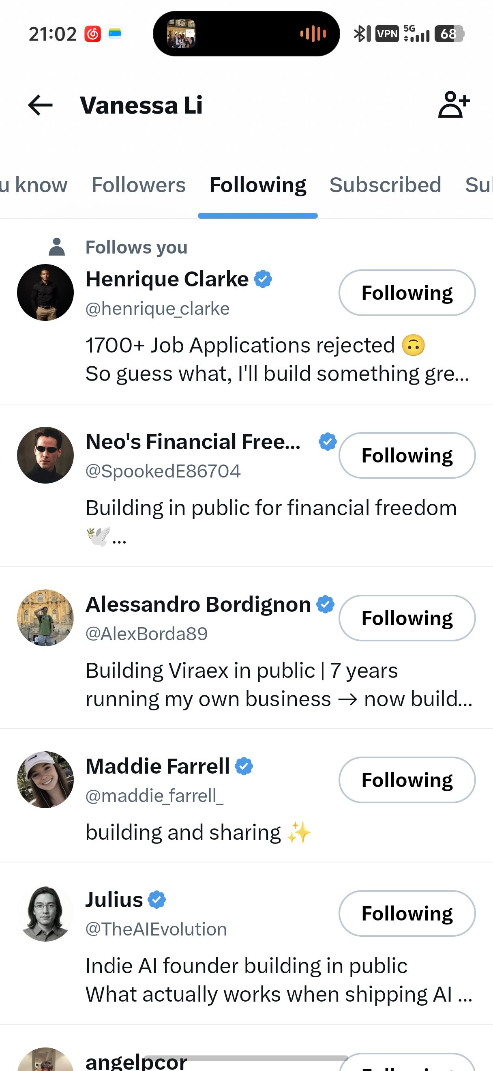Open the @henrique_clarke handle link
The image size is (493, 1071).
pos(157,309)
